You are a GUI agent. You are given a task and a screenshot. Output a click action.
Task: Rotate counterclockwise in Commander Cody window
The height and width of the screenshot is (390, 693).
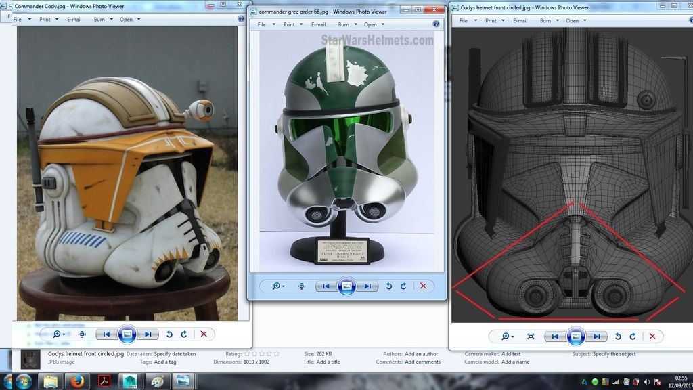(x=169, y=334)
